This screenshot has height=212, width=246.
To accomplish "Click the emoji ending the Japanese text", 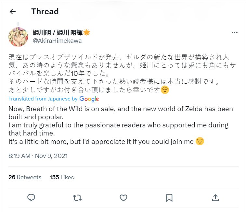I will [165, 90].
